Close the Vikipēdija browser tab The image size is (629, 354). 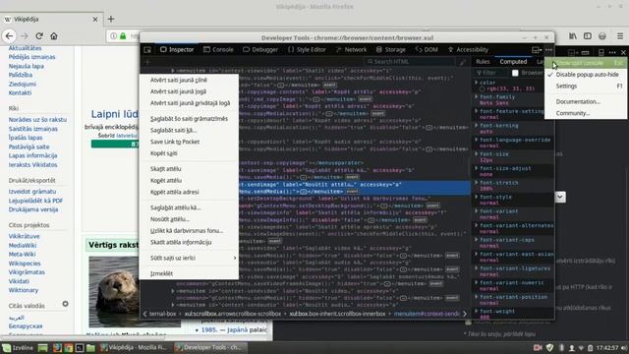[95, 19]
